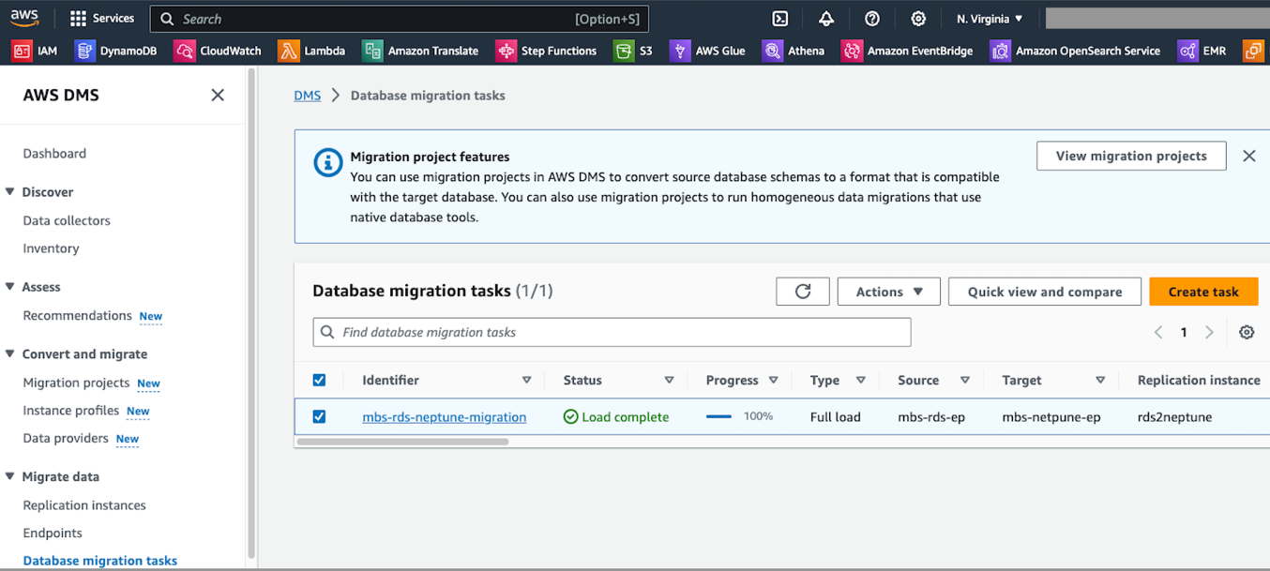Open Recommendations in the sidebar
1270x571 pixels.
tap(77, 315)
